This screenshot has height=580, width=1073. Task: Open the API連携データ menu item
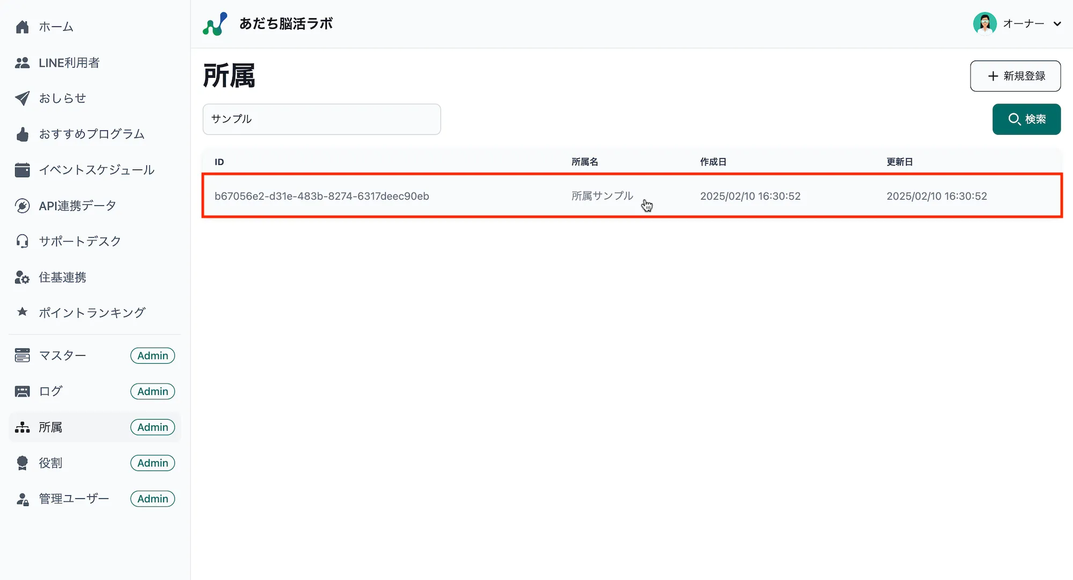pos(77,205)
